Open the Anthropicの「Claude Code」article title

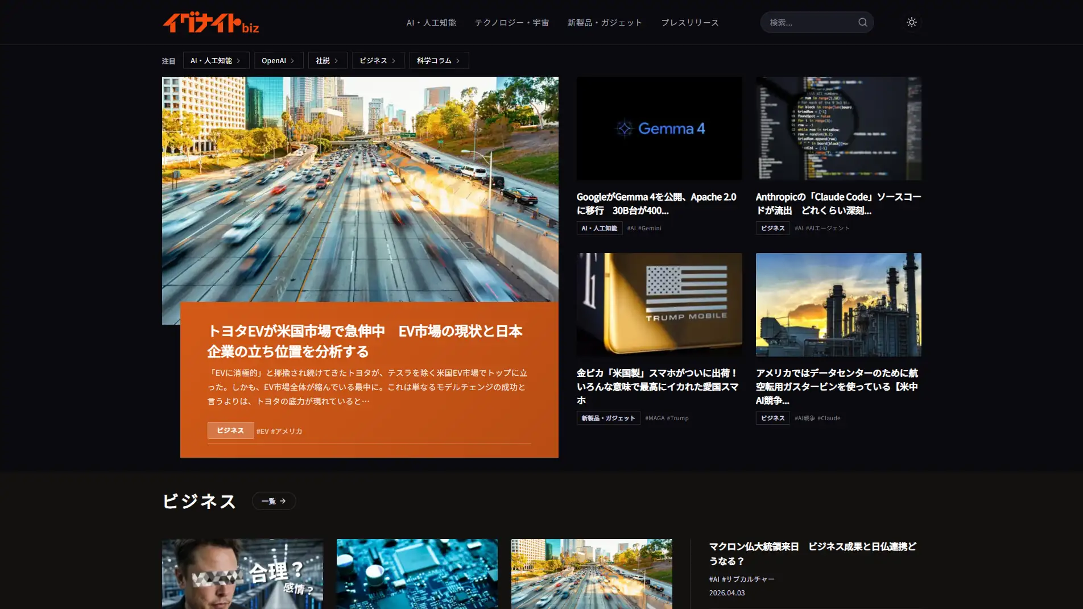(x=838, y=204)
